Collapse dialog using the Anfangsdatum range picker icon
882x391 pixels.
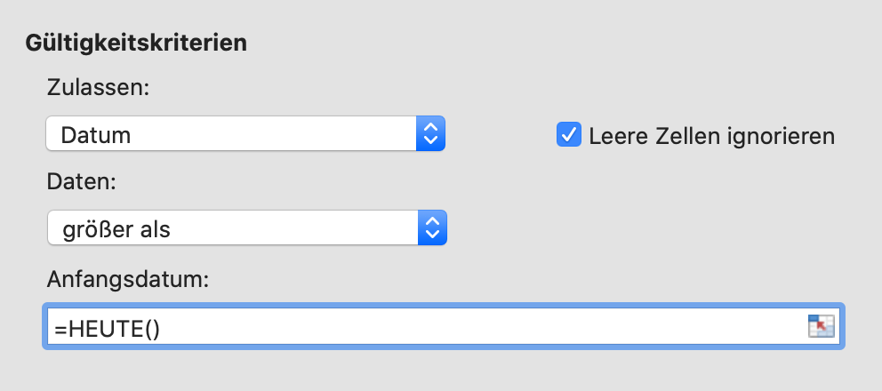(821, 326)
